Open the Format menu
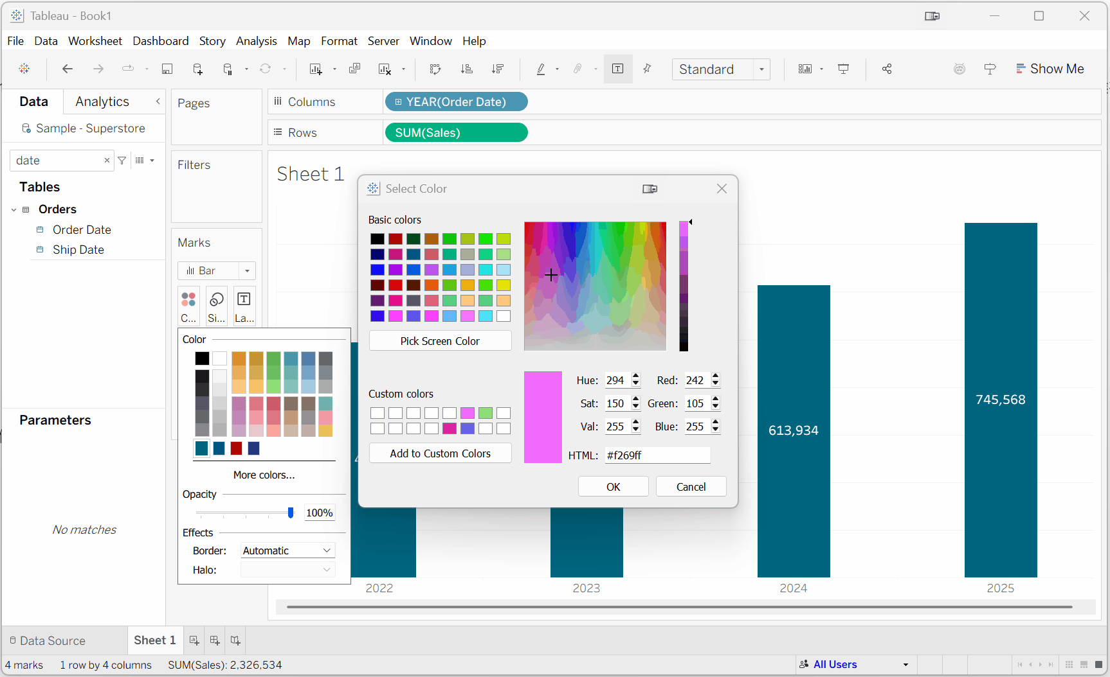The image size is (1110, 677). 339,41
